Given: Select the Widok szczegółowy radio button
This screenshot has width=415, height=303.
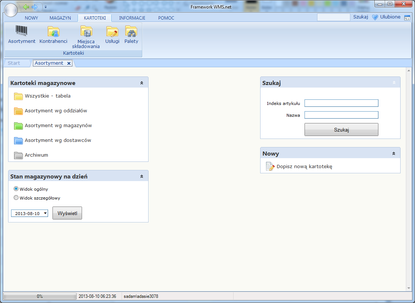Looking at the screenshot, I should [x=16, y=198].
